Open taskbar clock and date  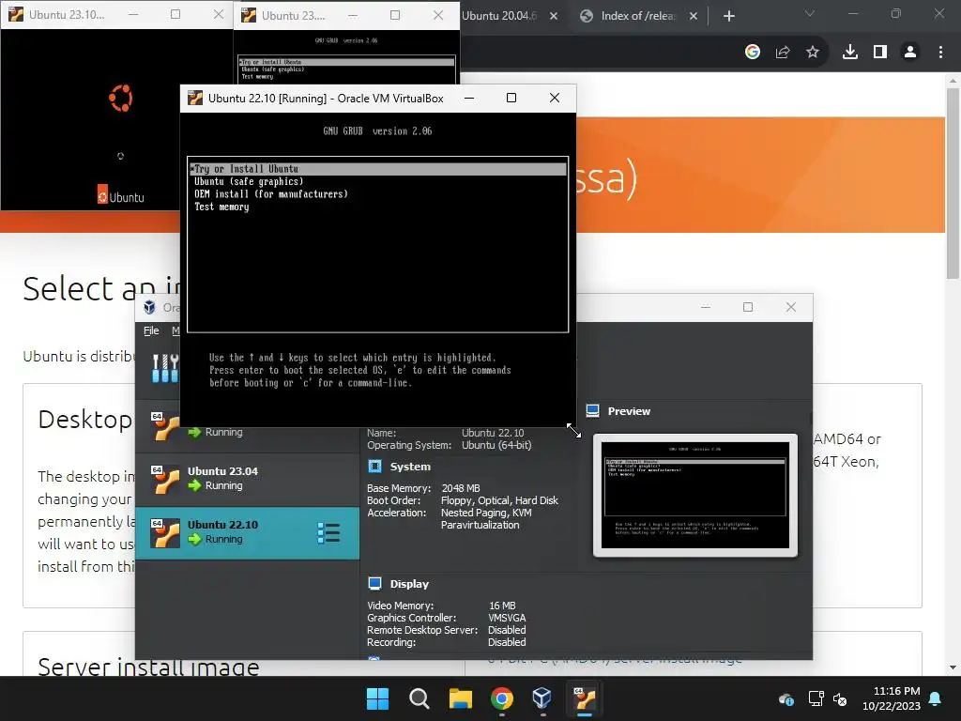[x=892, y=698]
